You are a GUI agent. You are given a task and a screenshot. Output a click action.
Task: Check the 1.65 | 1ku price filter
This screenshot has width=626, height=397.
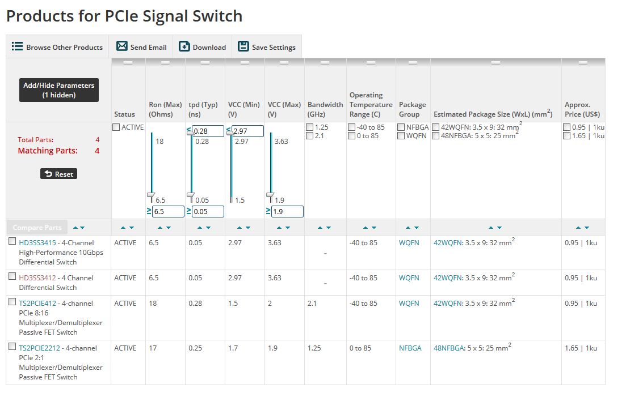[567, 136]
